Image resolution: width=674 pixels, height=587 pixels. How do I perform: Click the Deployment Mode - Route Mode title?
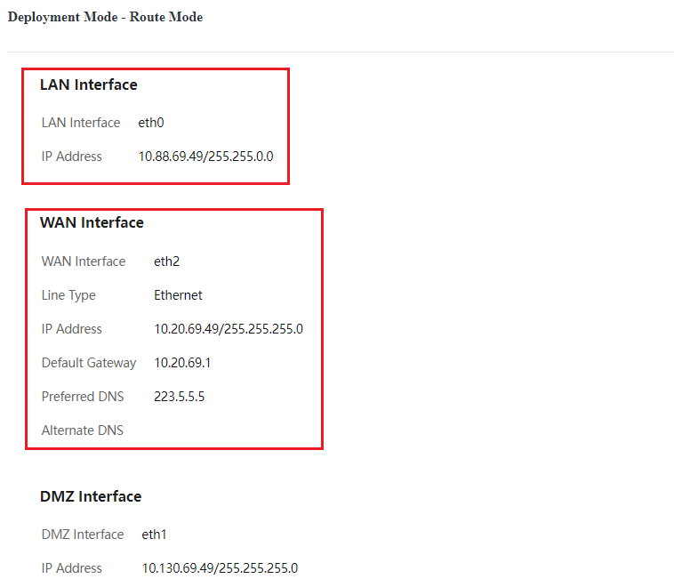pyautogui.click(x=105, y=17)
